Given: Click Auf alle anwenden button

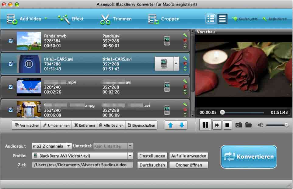Looking at the screenshot, I should click(x=189, y=156).
